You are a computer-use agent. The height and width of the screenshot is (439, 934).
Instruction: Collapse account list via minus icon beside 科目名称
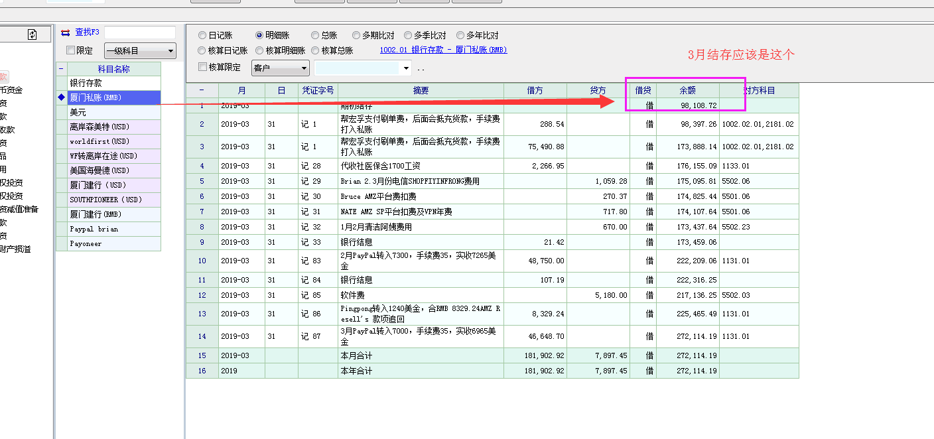point(62,69)
